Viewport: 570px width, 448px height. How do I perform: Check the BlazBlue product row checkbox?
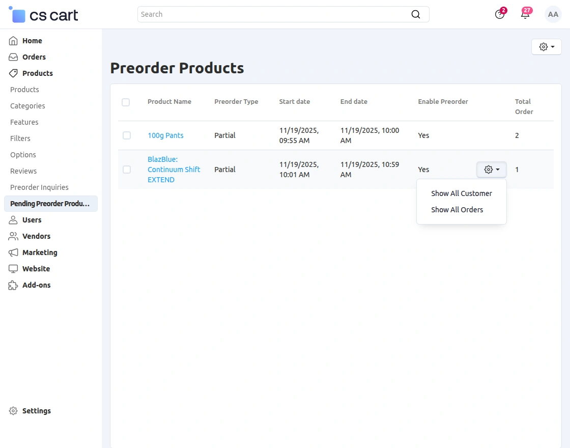126,170
